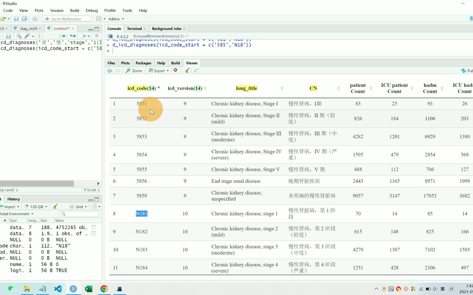473x295 pixels.
Task: Click the editor scrollbar right arrow
Action: coord(98,184)
